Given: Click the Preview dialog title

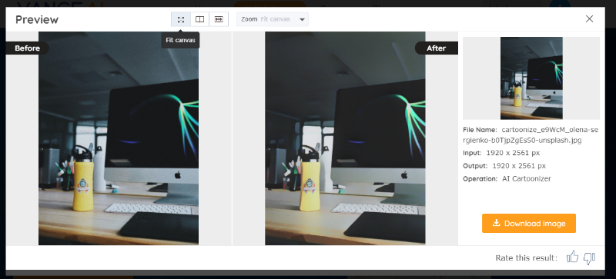Looking at the screenshot, I should (37, 20).
